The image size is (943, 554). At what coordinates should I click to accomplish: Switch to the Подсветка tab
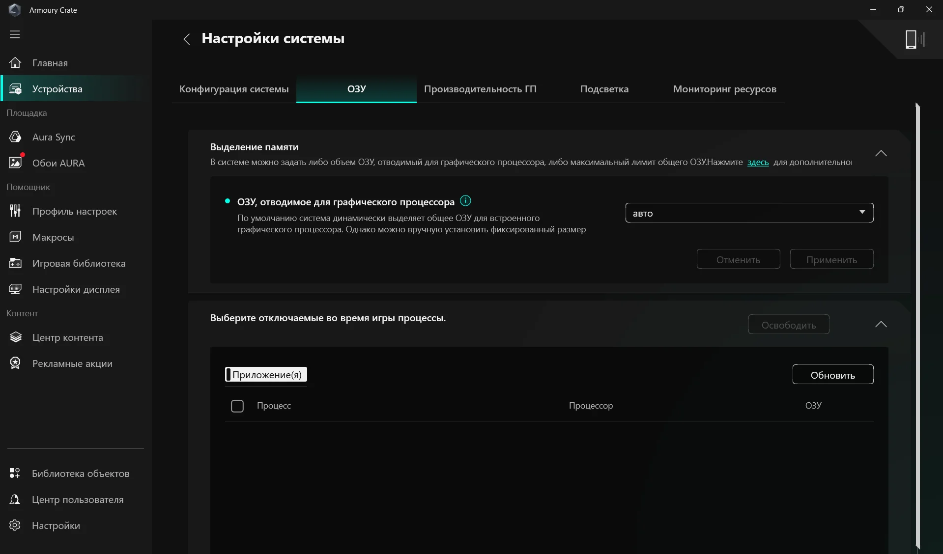tap(604, 89)
